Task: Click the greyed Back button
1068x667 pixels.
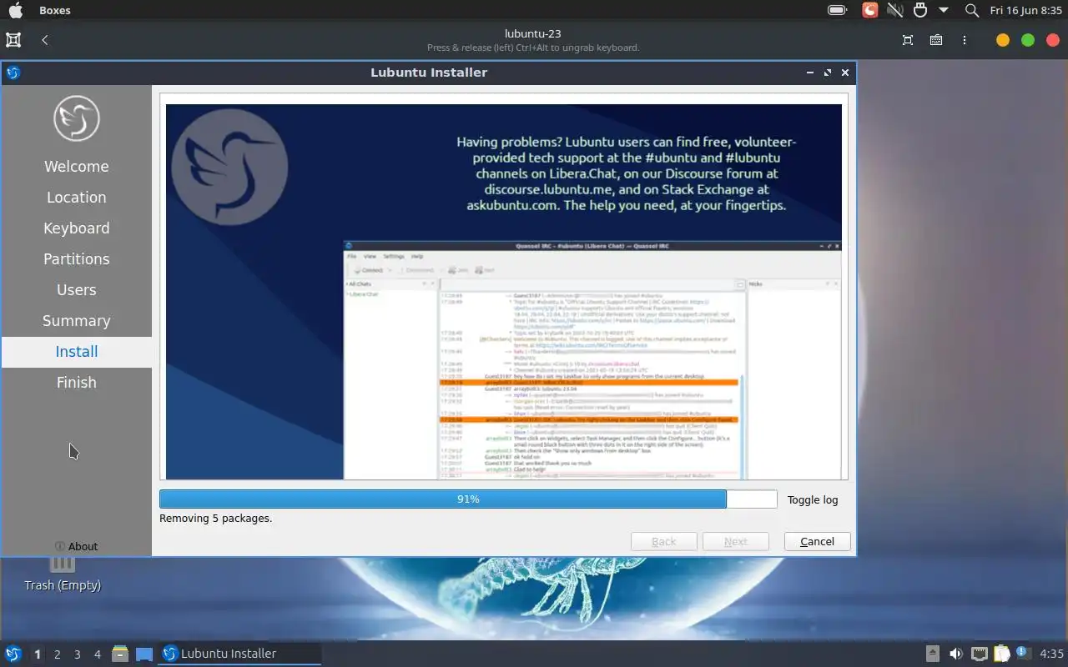Action: point(664,541)
